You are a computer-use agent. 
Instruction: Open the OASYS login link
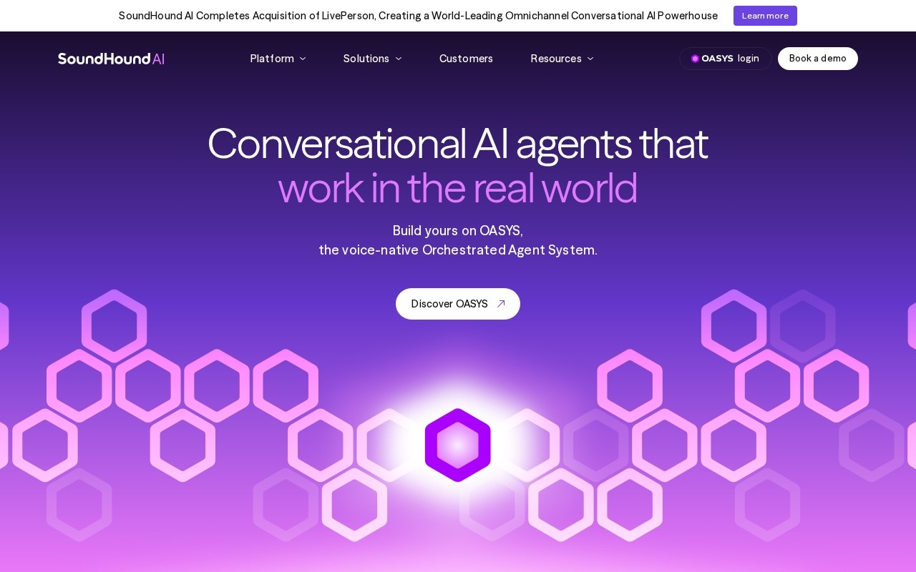[725, 59]
